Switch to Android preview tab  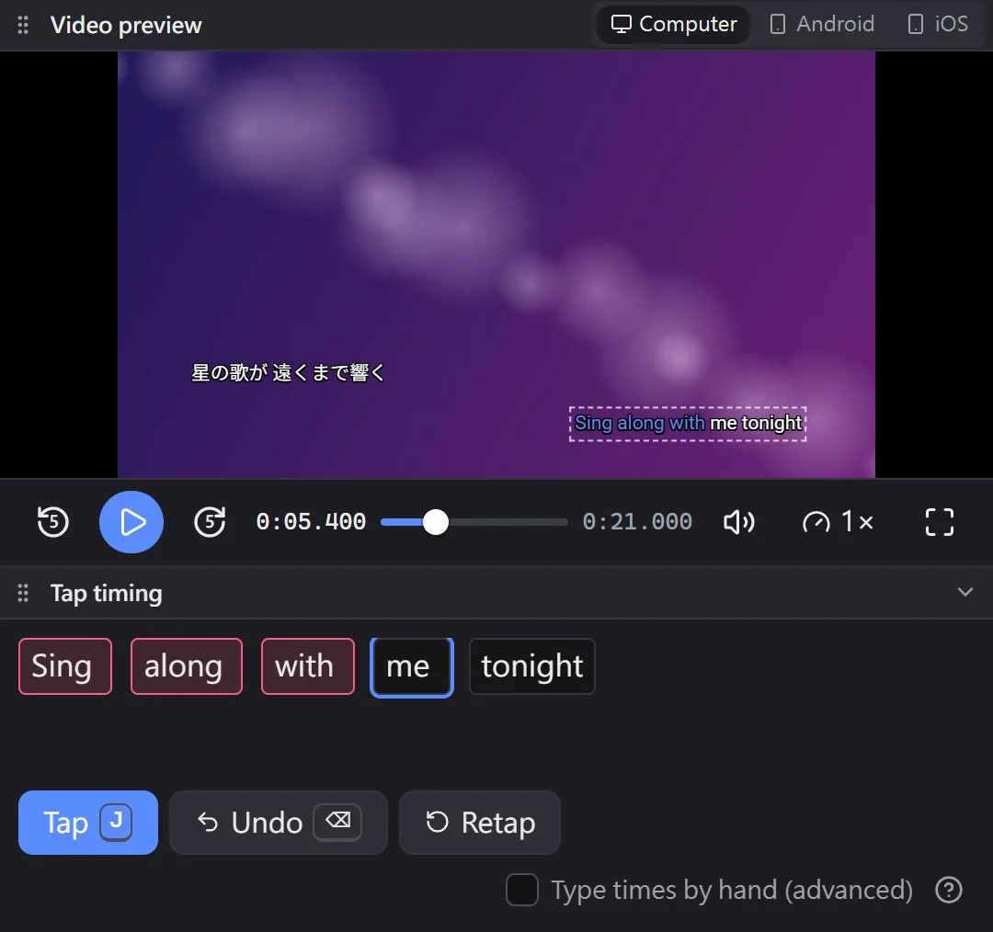point(821,24)
